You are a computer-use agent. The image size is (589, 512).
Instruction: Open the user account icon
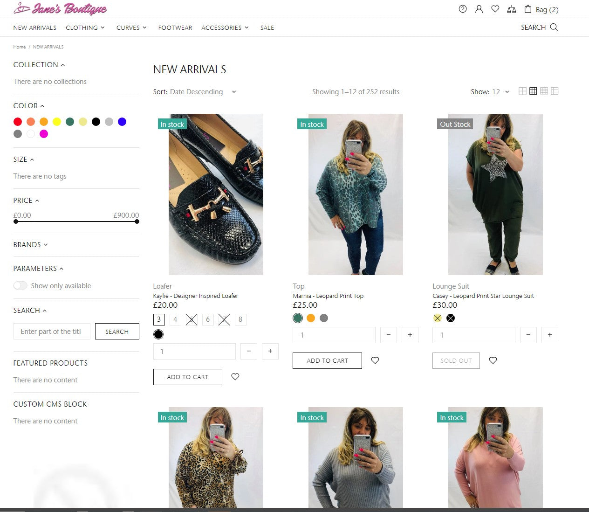point(479,9)
